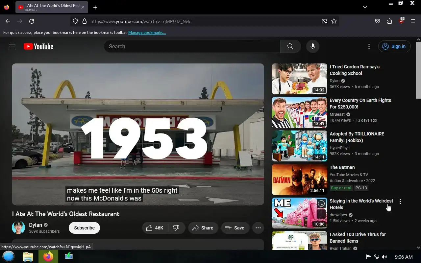Start voice search with microphone icon
The width and height of the screenshot is (421, 263).
[313, 46]
